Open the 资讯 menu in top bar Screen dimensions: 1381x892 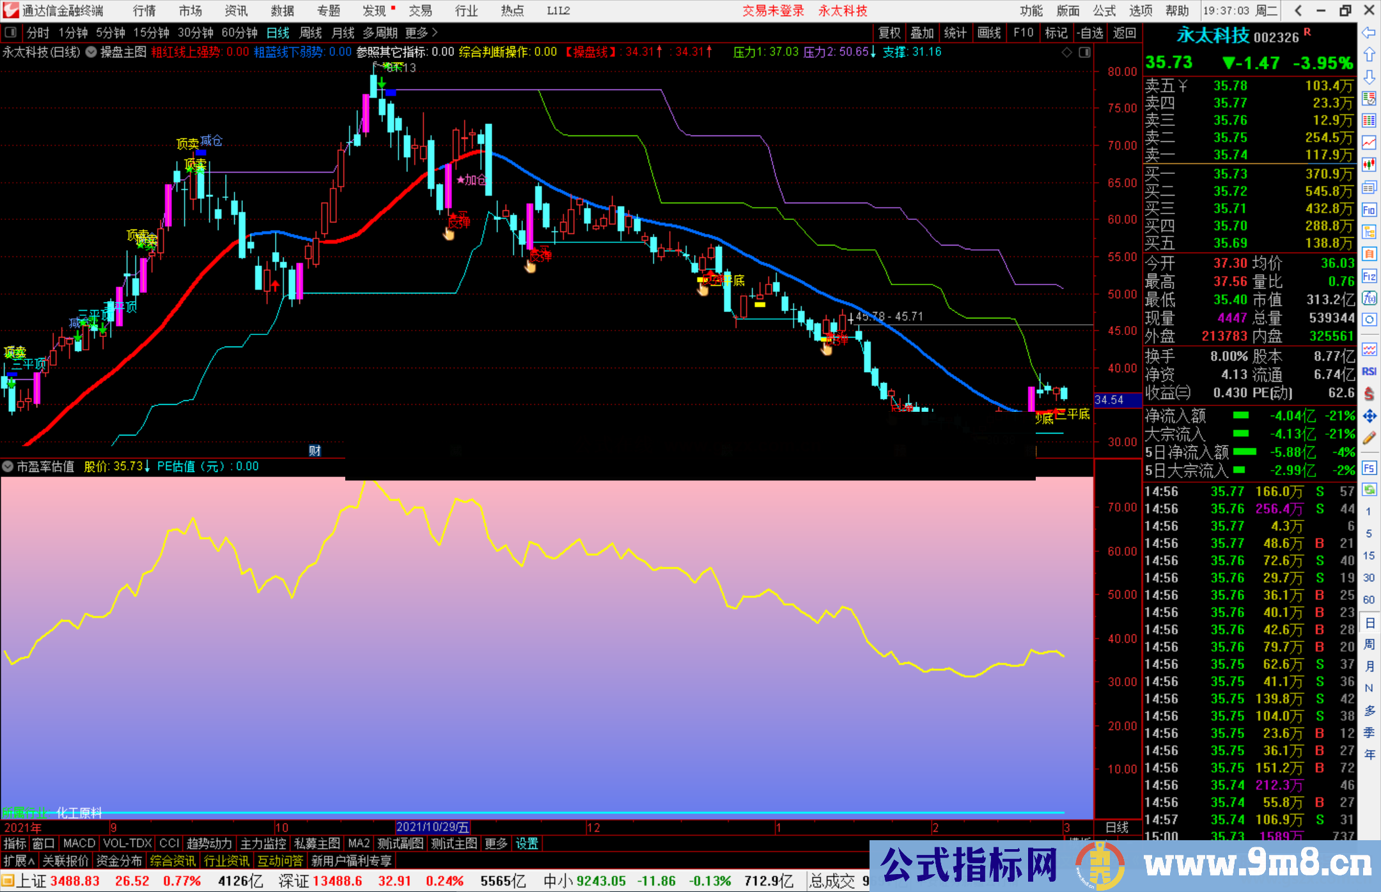tap(235, 11)
